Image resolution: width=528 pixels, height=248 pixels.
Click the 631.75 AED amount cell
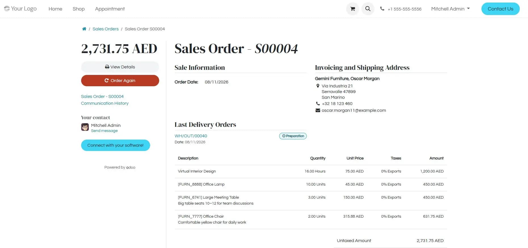(433, 217)
